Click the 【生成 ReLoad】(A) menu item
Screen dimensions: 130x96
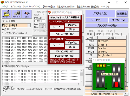[x=66, y=7]
